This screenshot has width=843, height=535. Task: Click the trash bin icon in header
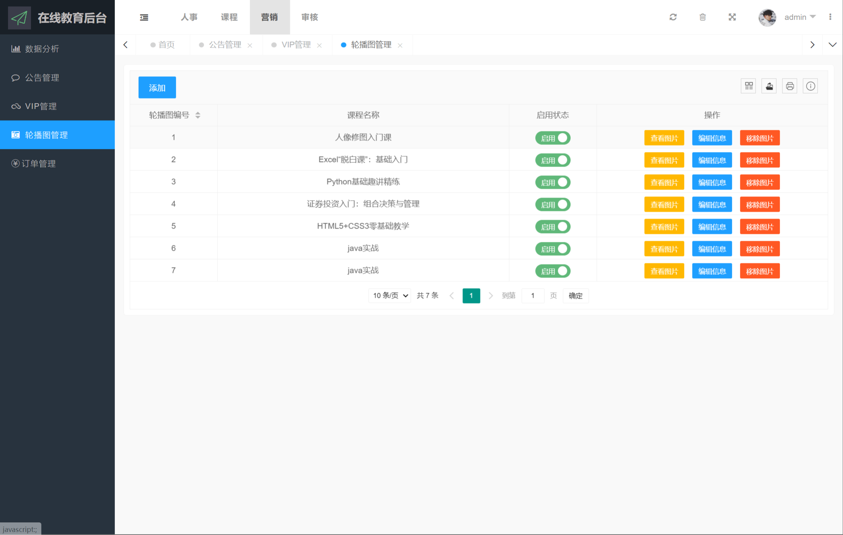702,17
